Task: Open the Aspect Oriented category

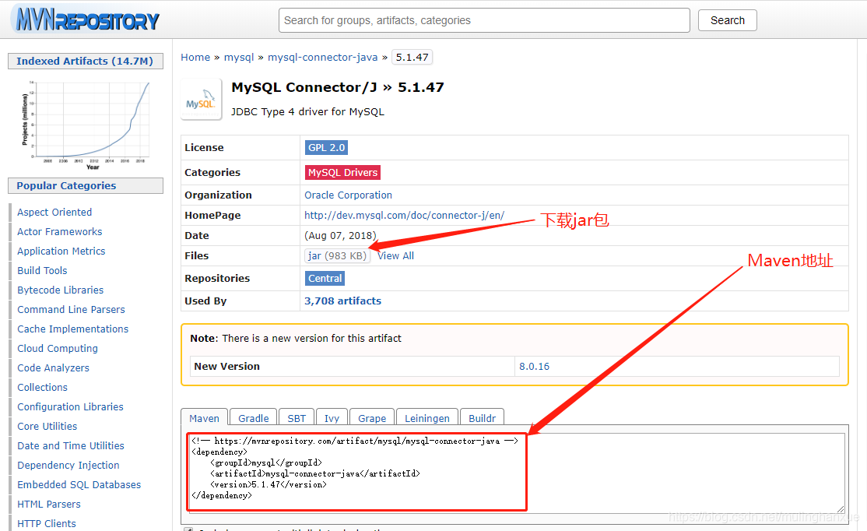Action: click(x=54, y=212)
